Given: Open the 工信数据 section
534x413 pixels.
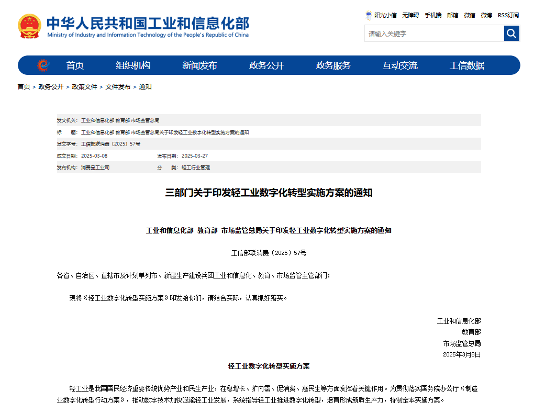Looking at the screenshot, I should [468, 65].
